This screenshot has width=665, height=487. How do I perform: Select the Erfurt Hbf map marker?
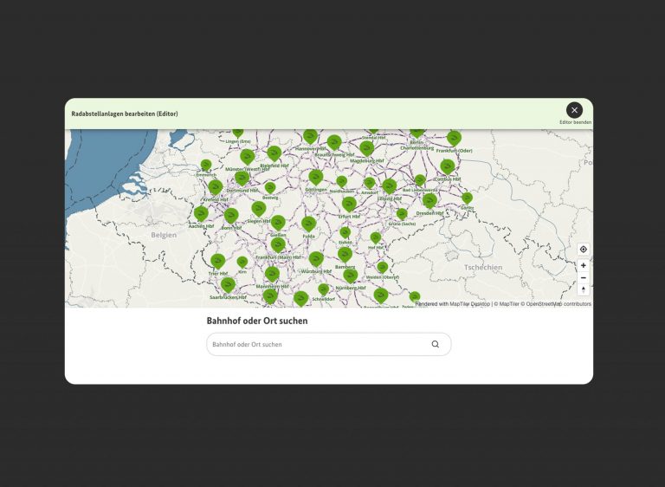(x=349, y=203)
